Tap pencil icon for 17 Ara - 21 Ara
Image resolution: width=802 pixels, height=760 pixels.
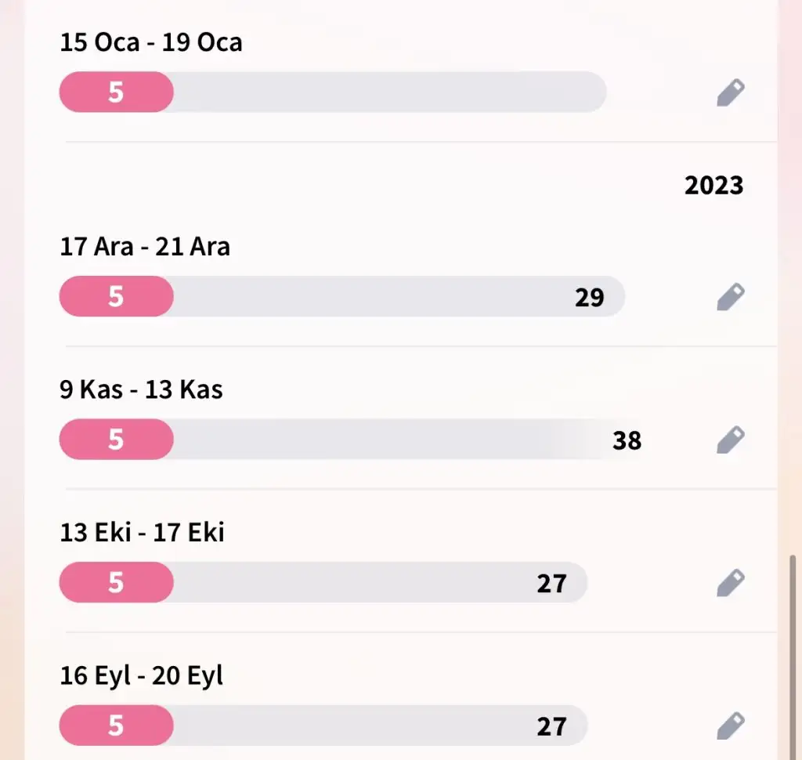click(731, 296)
